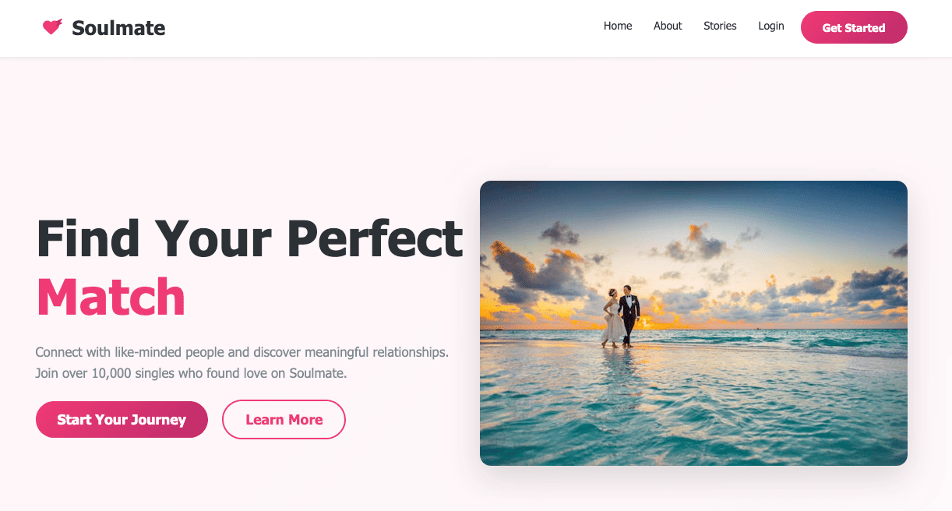Select the Login link
This screenshot has width=952, height=511.
771,26
